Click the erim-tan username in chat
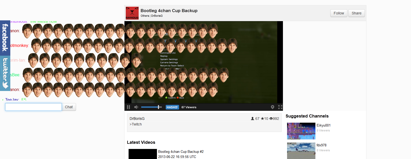The height and width of the screenshot is (159, 411). (x=18, y=60)
